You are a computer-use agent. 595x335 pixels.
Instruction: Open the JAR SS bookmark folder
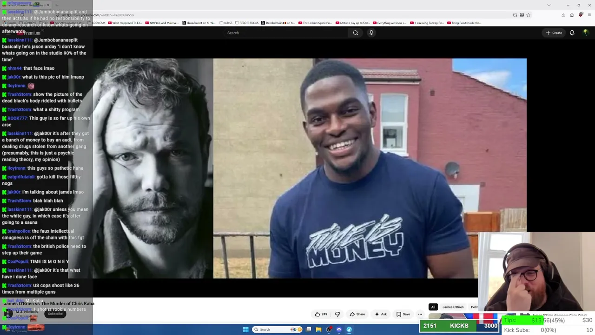tap(226, 23)
